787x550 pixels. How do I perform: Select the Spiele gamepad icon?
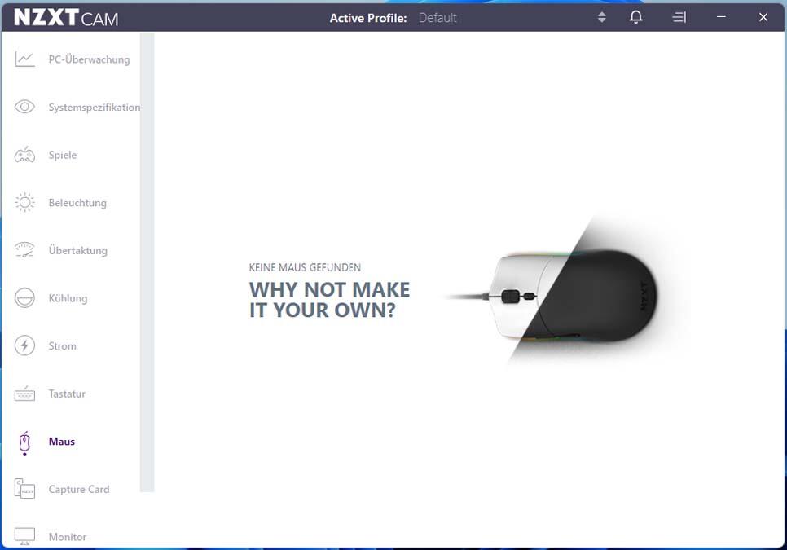tap(24, 155)
